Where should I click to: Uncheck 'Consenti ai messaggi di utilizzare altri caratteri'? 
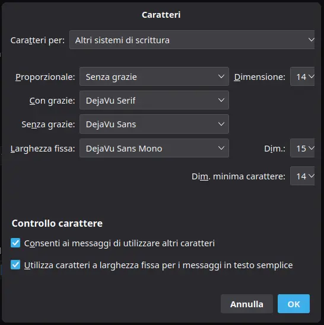[x=15, y=243]
